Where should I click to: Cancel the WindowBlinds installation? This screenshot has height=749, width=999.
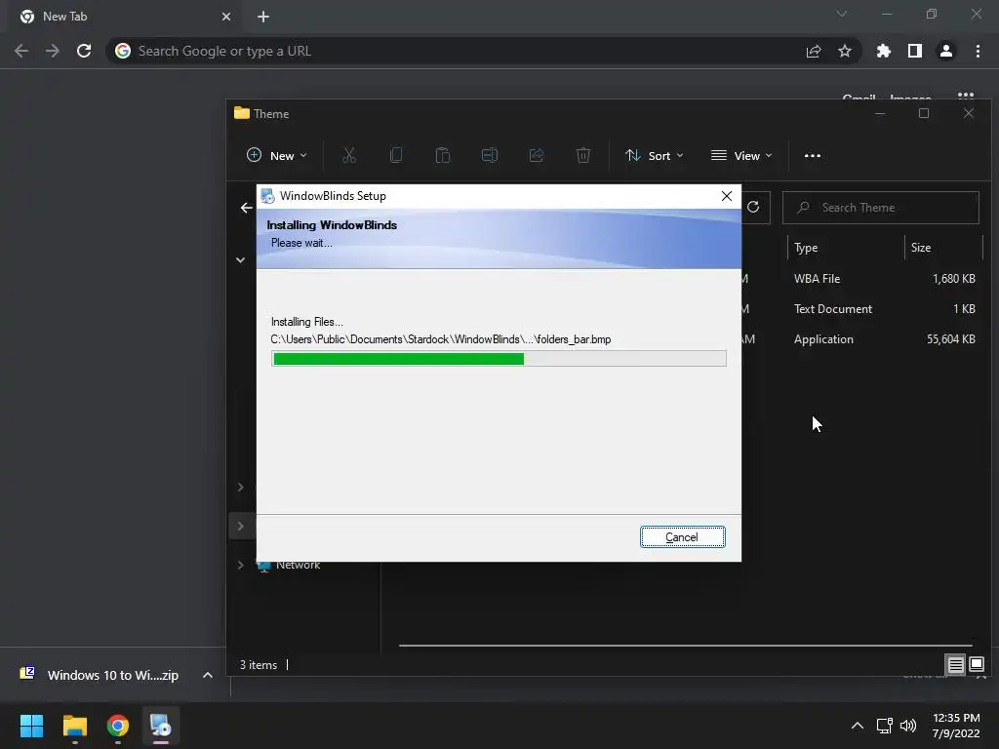(x=682, y=537)
